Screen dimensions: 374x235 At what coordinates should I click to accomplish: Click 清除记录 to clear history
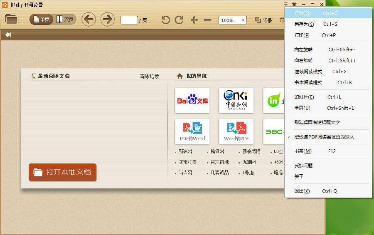coord(149,77)
